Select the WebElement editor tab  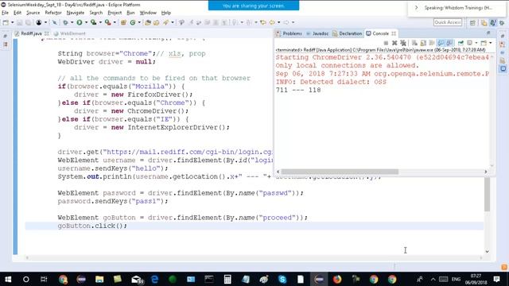[69, 33]
